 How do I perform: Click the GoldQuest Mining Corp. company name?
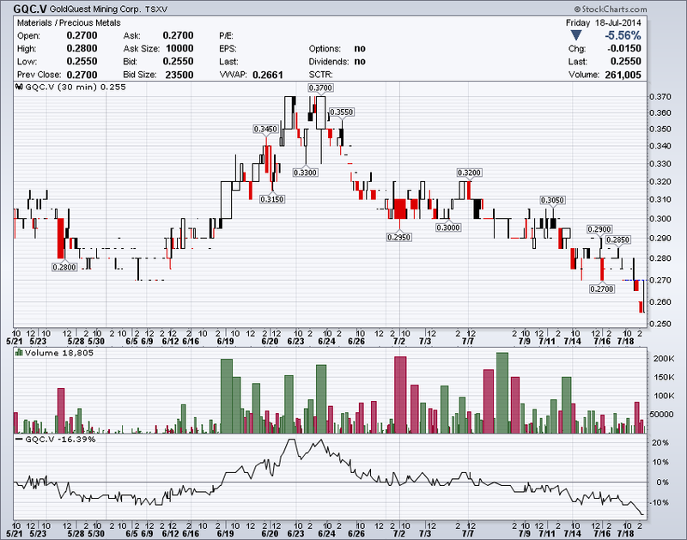pos(95,9)
